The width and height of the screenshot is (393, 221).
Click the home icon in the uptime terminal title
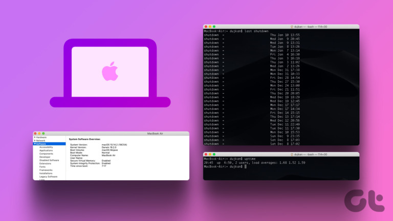[292, 154]
